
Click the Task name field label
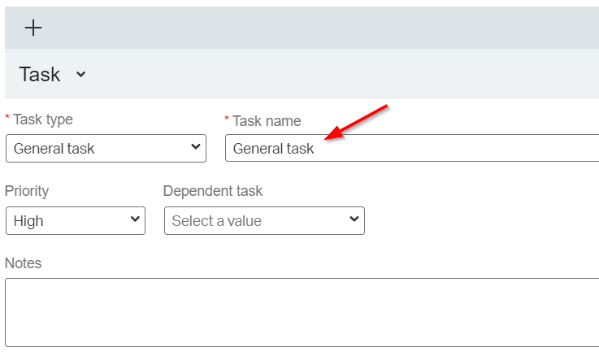[267, 121]
